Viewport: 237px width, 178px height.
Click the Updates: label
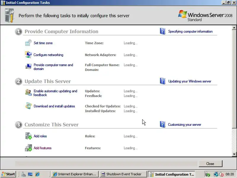92,91
